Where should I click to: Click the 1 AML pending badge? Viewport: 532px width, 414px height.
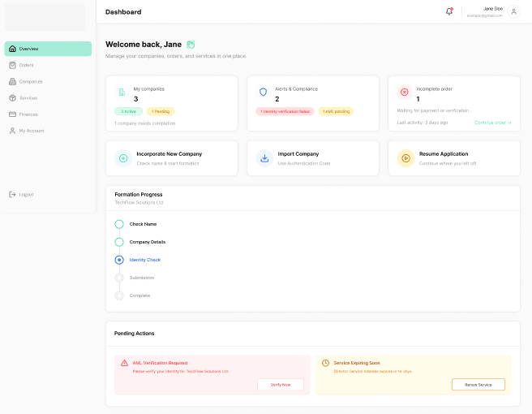pos(336,111)
